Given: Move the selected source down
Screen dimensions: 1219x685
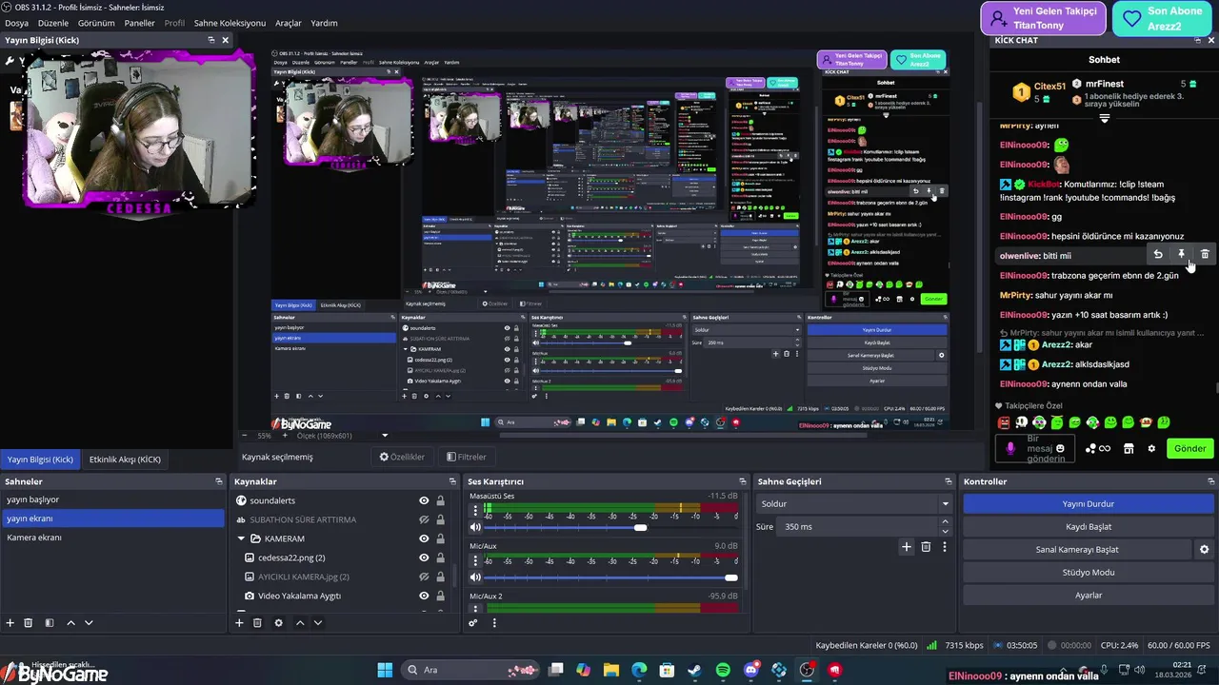Looking at the screenshot, I should click(318, 622).
